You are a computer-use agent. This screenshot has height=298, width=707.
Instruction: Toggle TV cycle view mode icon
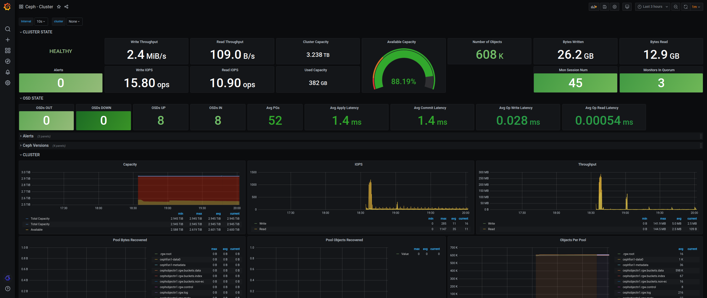(627, 7)
